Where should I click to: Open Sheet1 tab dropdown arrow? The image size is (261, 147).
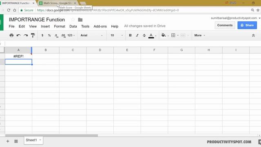click(x=40, y=140)
